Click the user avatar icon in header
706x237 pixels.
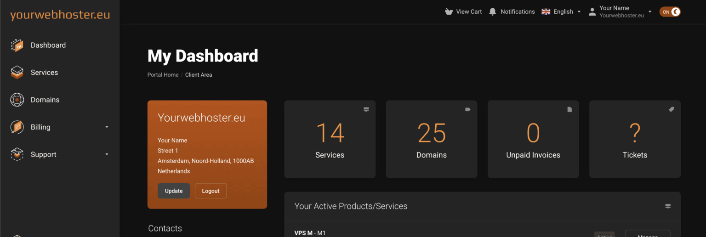(592, 12)
